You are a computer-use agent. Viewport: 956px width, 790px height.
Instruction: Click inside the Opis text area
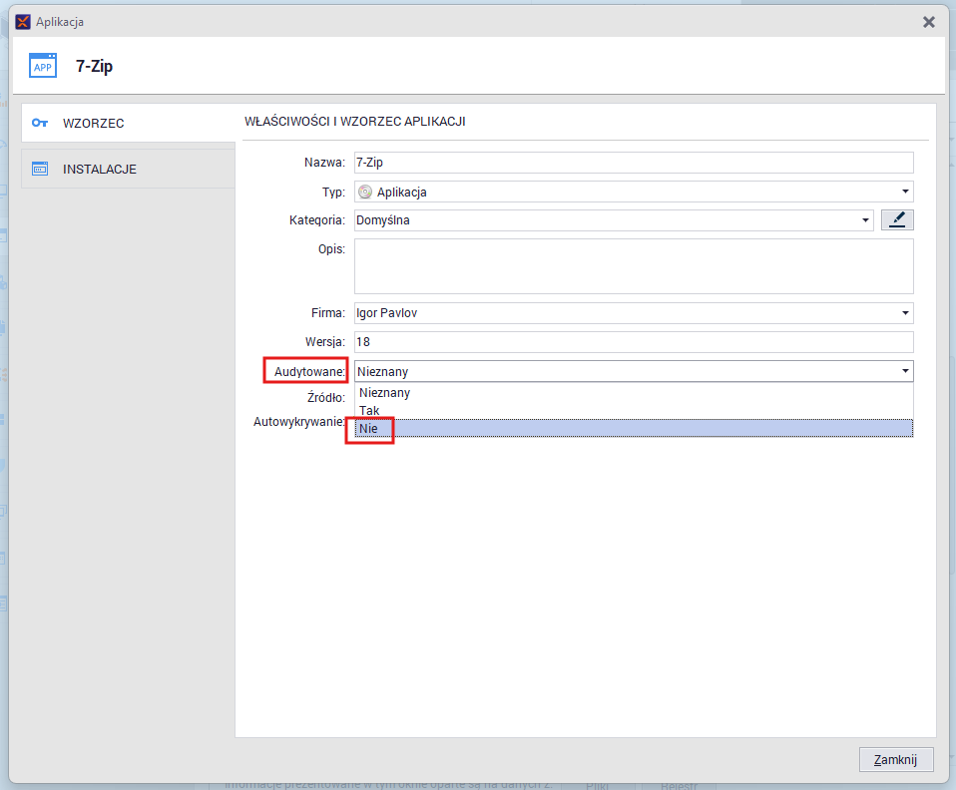(x=634, y=265)
